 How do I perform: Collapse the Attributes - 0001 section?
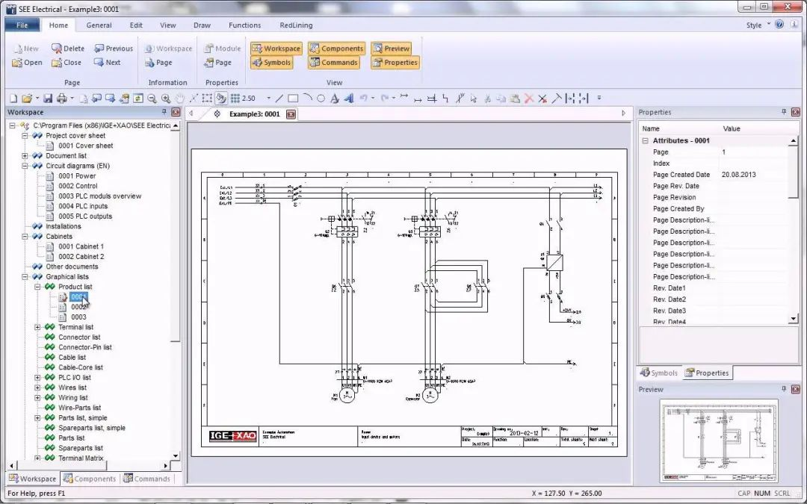(x=645, y=140)
